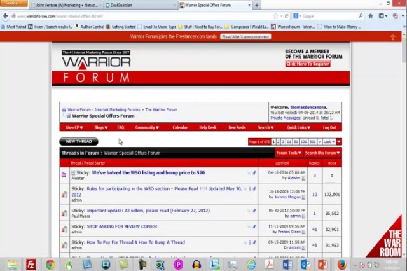Open Search this Forum dropdown
This screenshot has height=271, width=407.
point(322,153)
